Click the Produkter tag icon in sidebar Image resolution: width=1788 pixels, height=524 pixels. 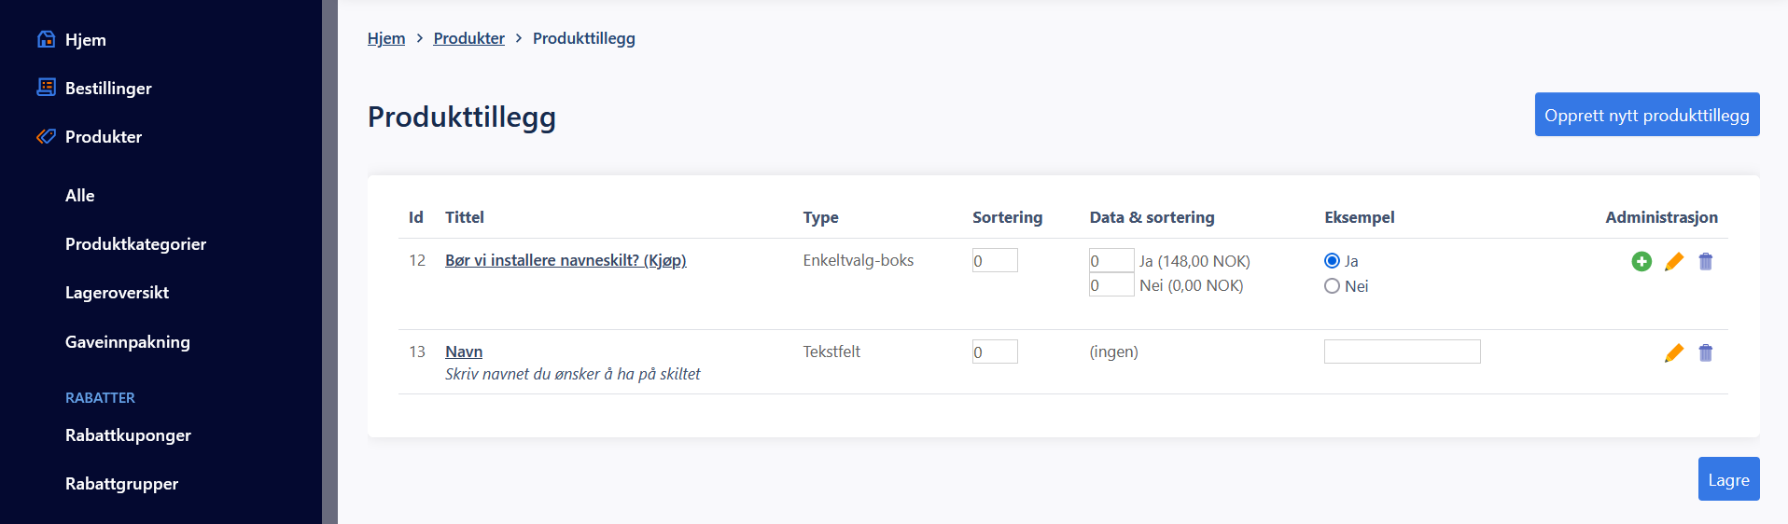(46, 136)
